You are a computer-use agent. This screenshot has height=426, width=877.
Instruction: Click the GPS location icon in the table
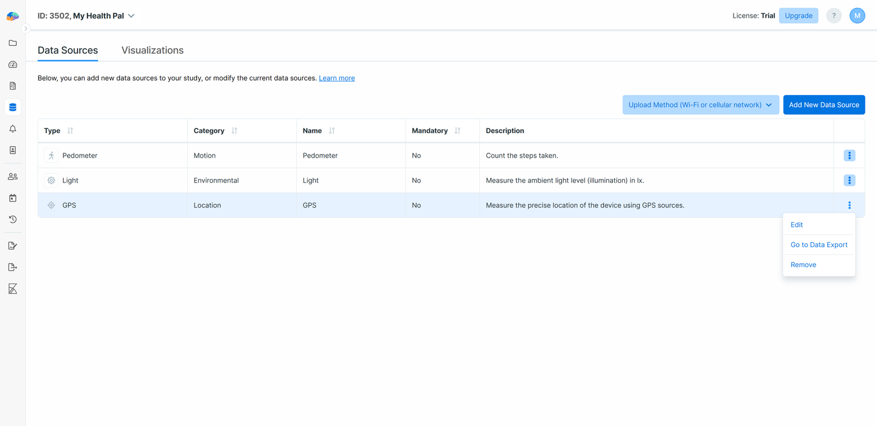click(51, 205)
